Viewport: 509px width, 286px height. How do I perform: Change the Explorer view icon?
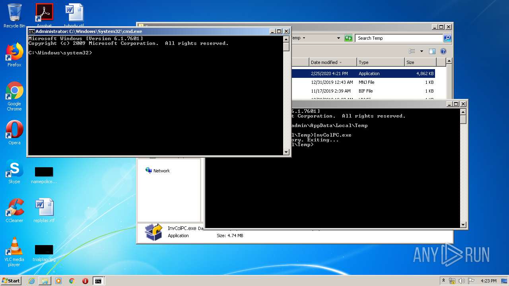pos(412,51)
